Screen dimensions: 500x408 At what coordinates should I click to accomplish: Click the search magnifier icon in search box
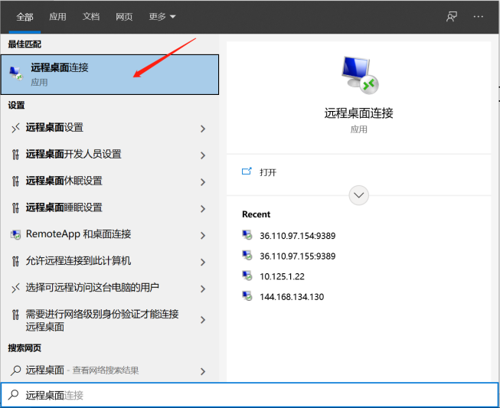pos(13,395)
